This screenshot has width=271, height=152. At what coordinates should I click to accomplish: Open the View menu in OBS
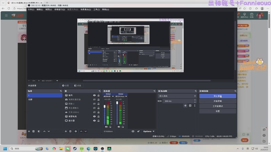coord(48,9)
